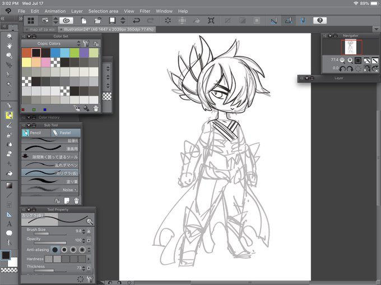Screen dimensions: 381x285
Task: Click the Navigator canvas thumbnail
Action: tap(351, 47)
